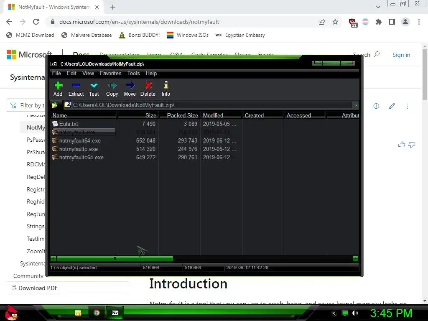Click the Extract toolbar icon
428x321 pixels.
click(x=76, y=89)
